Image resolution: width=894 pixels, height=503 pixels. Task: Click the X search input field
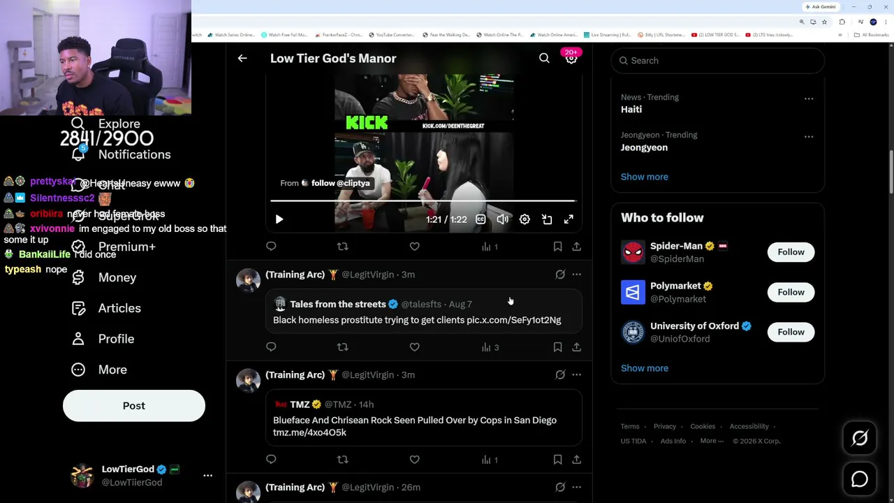[717, 61]
